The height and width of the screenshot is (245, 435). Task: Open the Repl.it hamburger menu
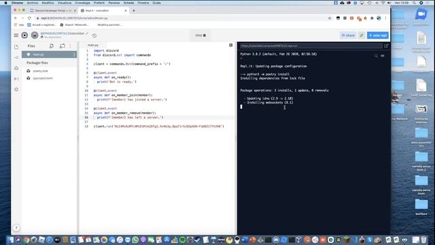[16, 35]
